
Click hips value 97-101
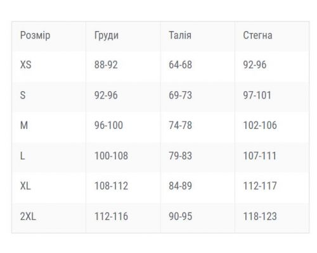(257, 95)
